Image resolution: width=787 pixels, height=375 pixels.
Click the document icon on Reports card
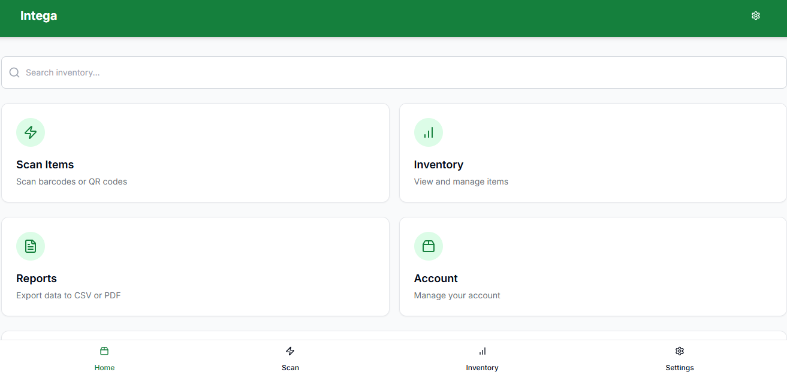[x=31, y=246]
